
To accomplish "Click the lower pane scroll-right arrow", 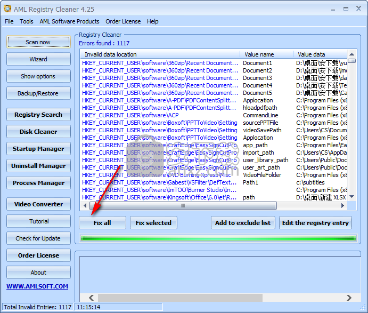I will [x=349, y=298].
